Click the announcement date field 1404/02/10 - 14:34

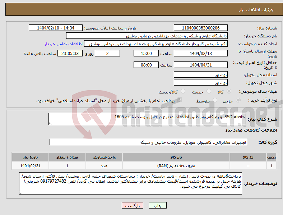pos(56,28)
